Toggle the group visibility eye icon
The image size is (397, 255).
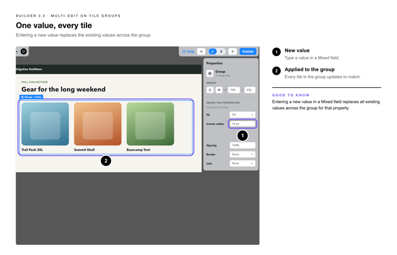coord(219,90)
